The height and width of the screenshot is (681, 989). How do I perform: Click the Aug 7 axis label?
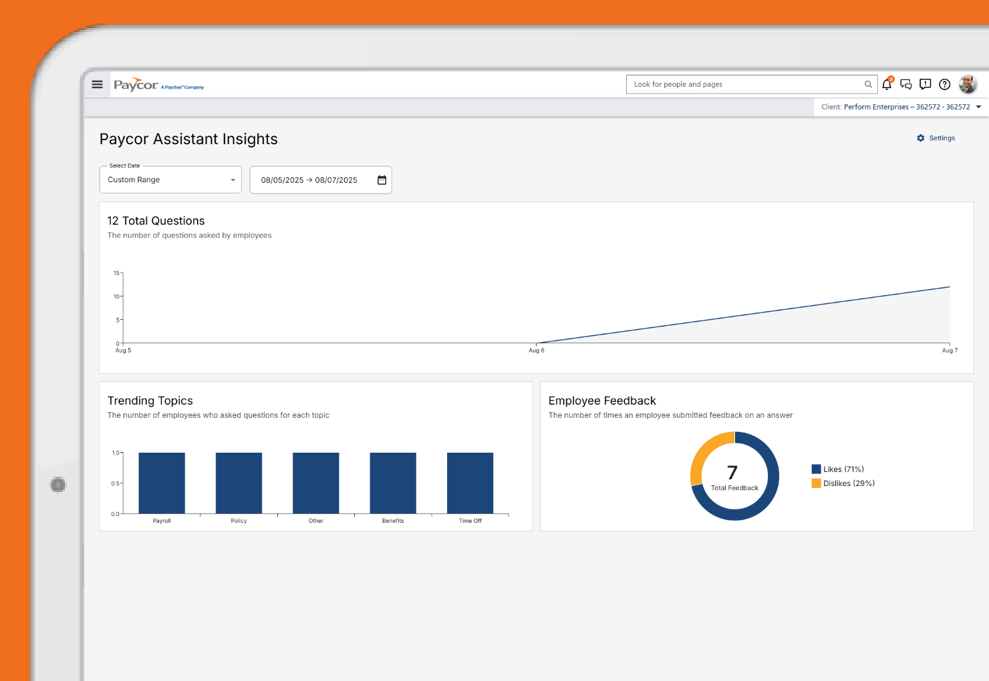(x=950, y=351)
